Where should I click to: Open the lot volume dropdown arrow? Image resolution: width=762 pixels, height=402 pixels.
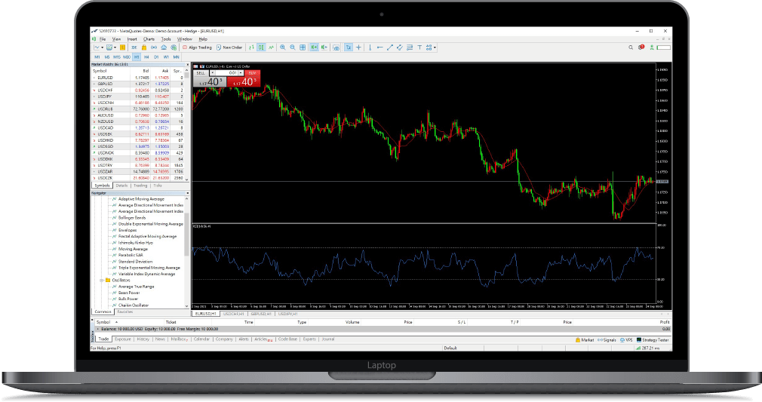click(x=212, y=73)
